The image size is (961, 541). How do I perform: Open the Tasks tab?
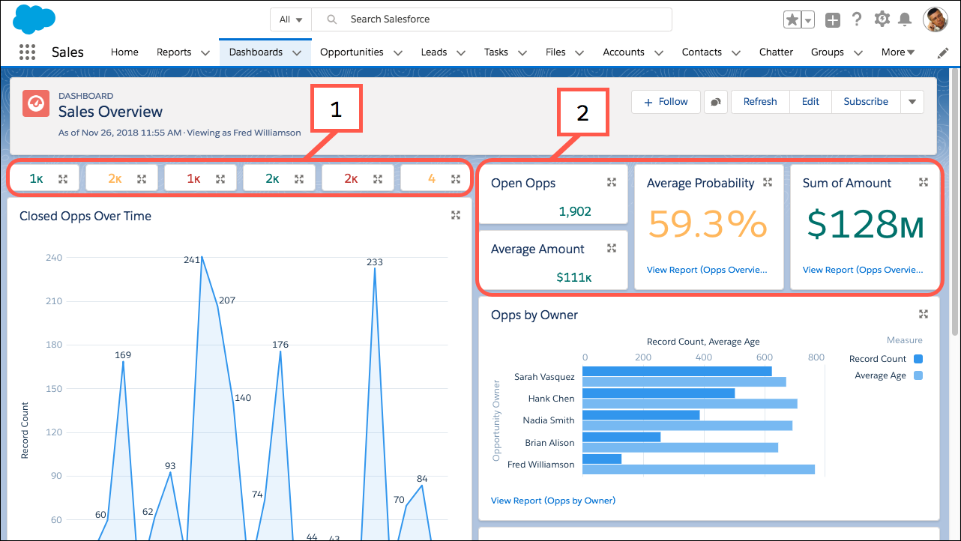(496, 52)
